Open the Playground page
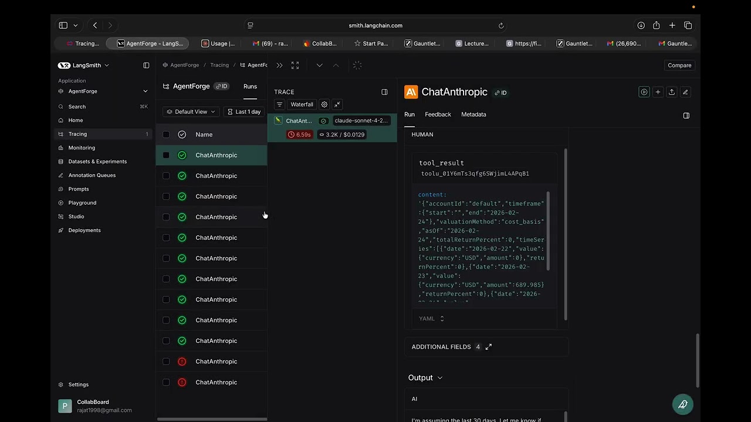Image resolution: width=751 pixels, height=422 pixels. click(82, 203)
